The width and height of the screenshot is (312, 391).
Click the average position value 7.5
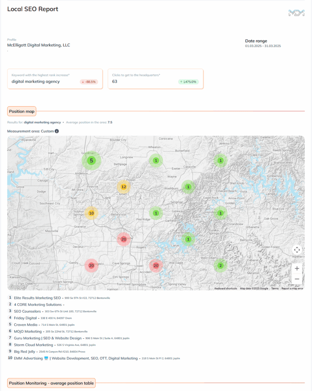pos(110,123)
